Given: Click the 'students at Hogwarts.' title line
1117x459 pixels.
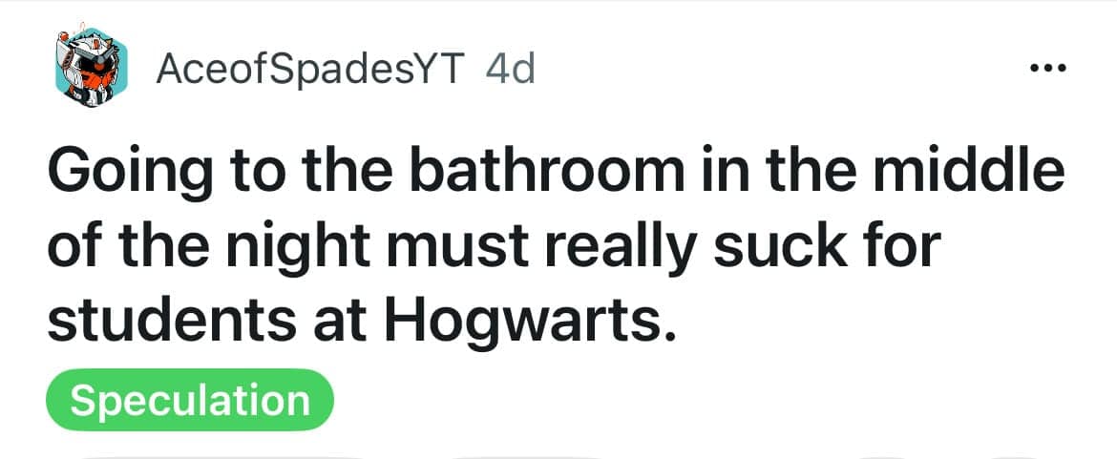Looking at the screenshot, I should point(361,321).
